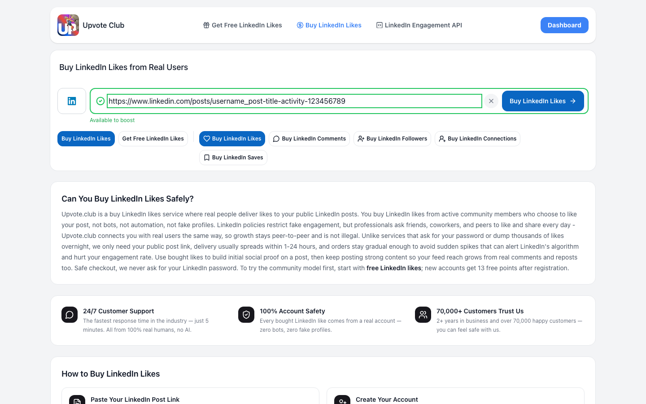Click the 24/7 Customer Support chat icon
This screenshot has width=646, height=404.
[70, 315]
